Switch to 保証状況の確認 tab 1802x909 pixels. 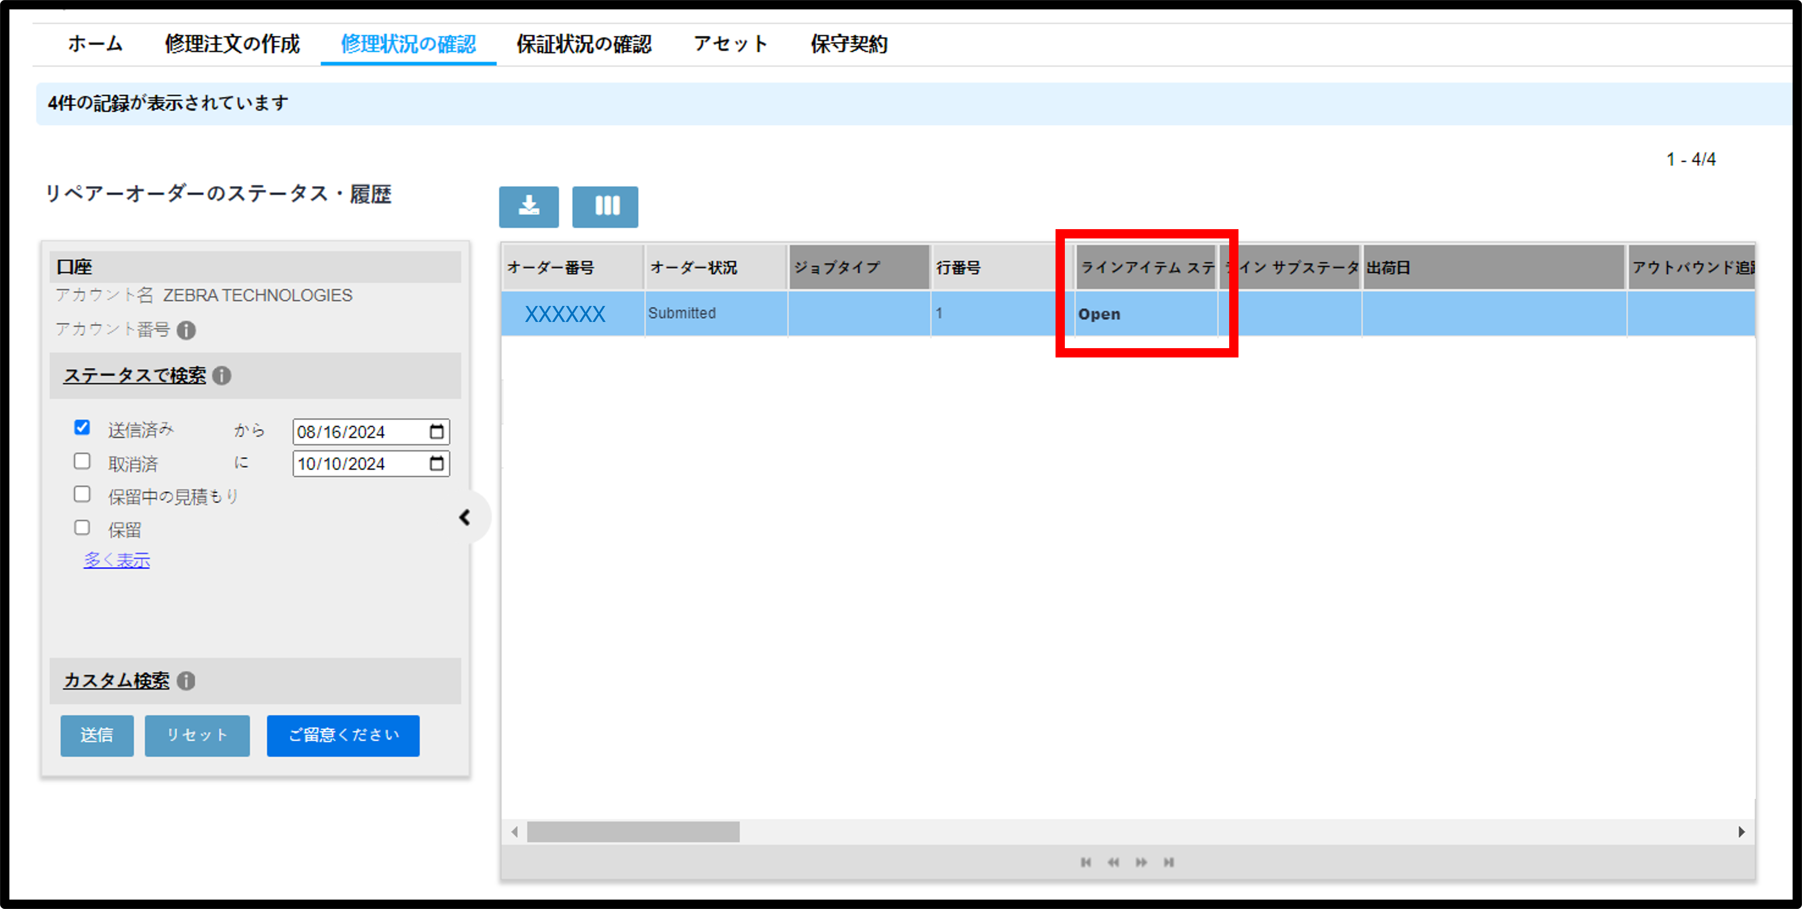[x=584, y=44]
